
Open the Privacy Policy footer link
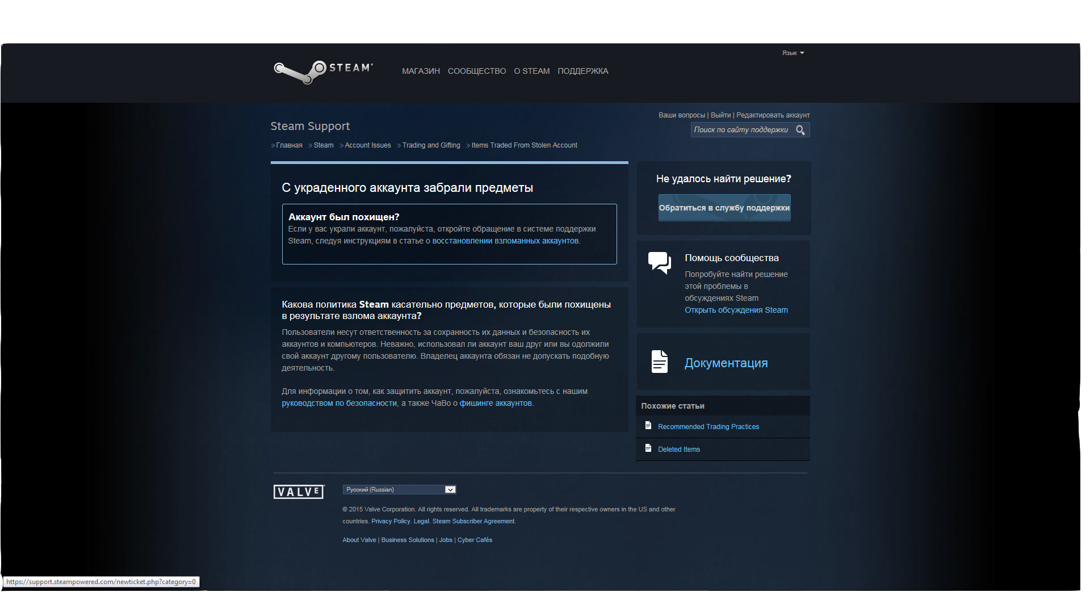click(x=390, y=521)
